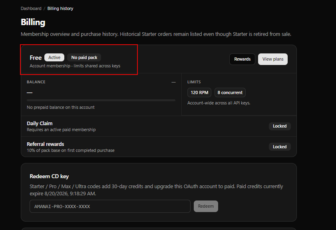Click the Redeem button
This screenshot has height=230, width=336.
coord(206,206)
